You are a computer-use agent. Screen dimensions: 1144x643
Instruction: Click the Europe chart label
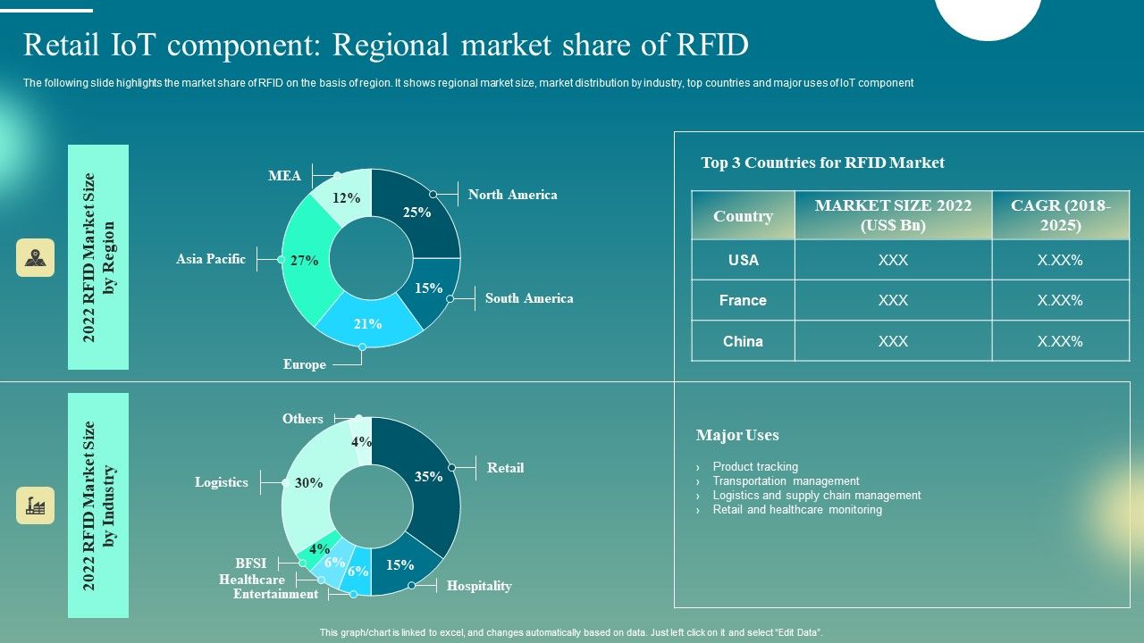(x=305, y=364)
